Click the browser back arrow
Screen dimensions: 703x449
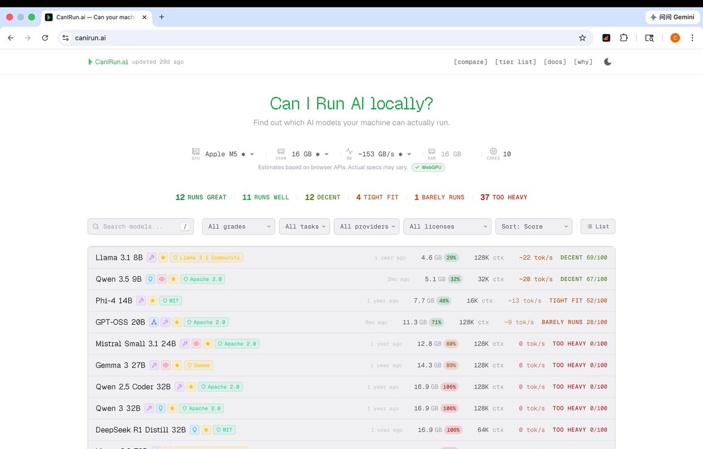[x=11, y=38]
